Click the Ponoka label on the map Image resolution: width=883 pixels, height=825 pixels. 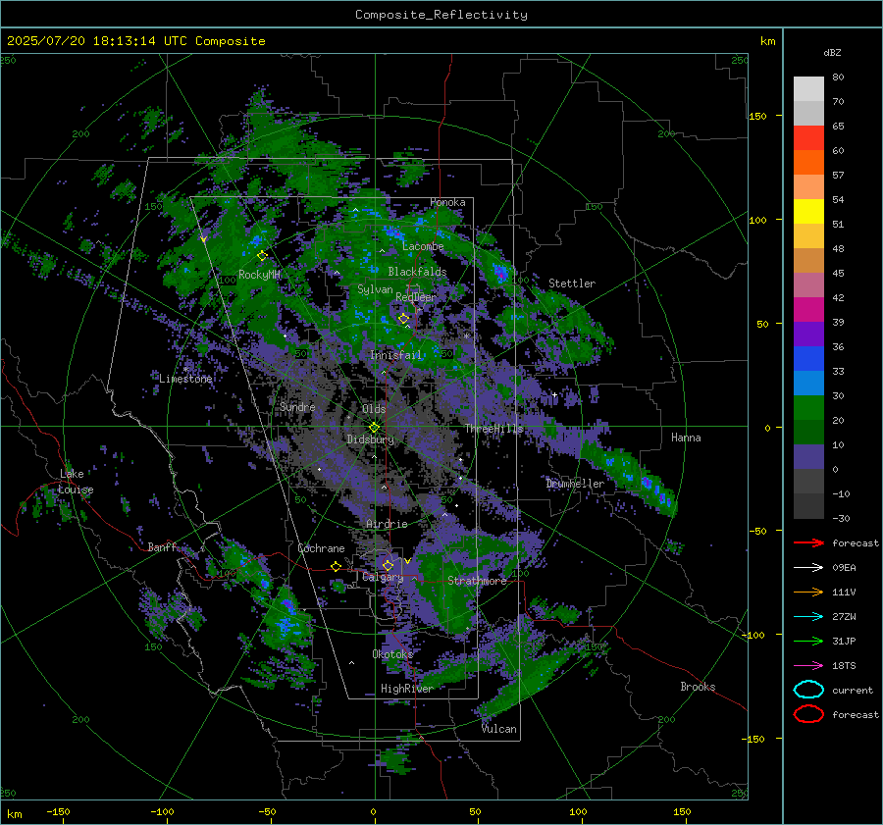[x=447, y=202]
